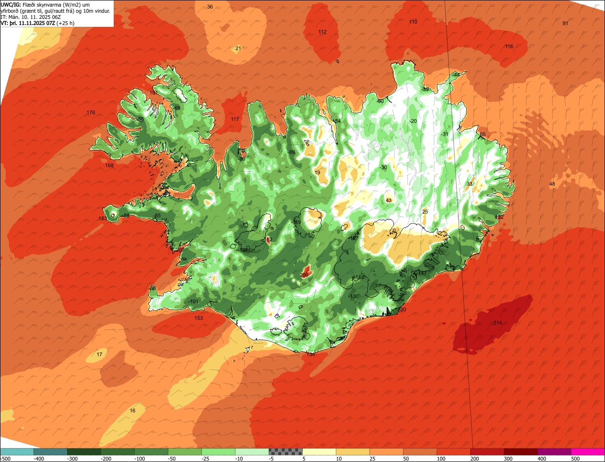The image size is (605, 462).
Task: Click the legend label 500
Action: [x=575, y=459]
